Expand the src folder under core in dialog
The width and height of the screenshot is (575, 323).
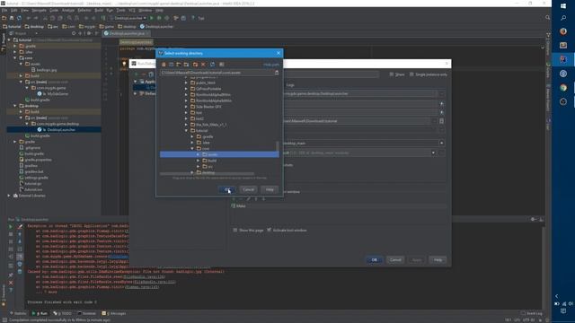tap(199, 167)
